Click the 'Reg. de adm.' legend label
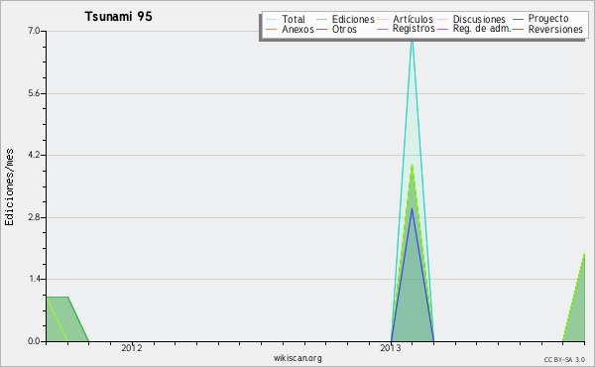Viewport: 595px width, 367px height. pyautogui.click(x=482, y=29)
